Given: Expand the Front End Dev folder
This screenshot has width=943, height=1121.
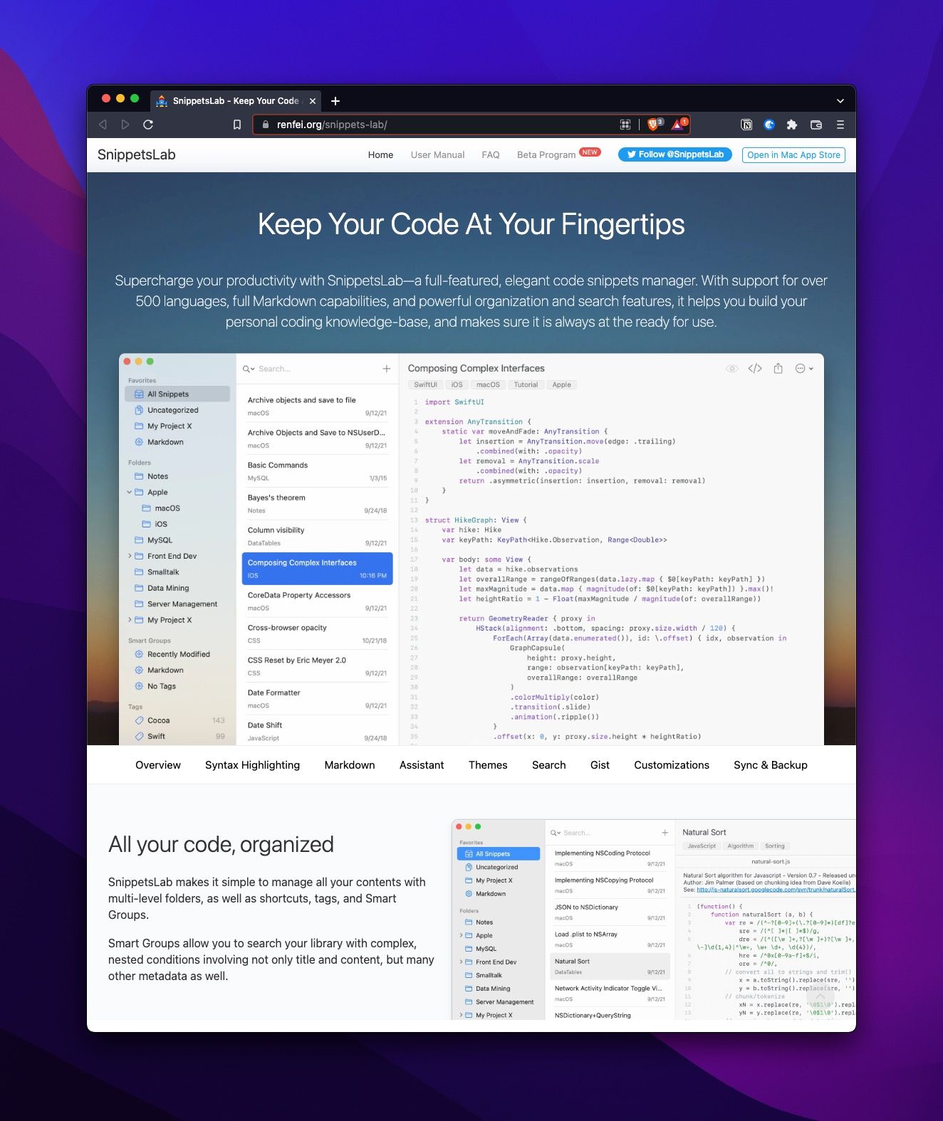Looking at the screenshot, I should click(130, 557).
